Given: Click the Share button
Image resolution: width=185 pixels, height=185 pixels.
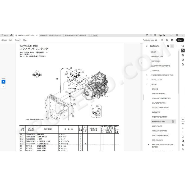Looking at the screenshot, I should [180, 40].
